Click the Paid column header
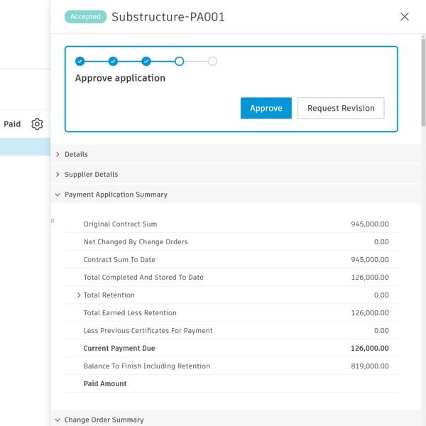The width and height of the screenshot is (426, 426). click(x=12, y=124)
